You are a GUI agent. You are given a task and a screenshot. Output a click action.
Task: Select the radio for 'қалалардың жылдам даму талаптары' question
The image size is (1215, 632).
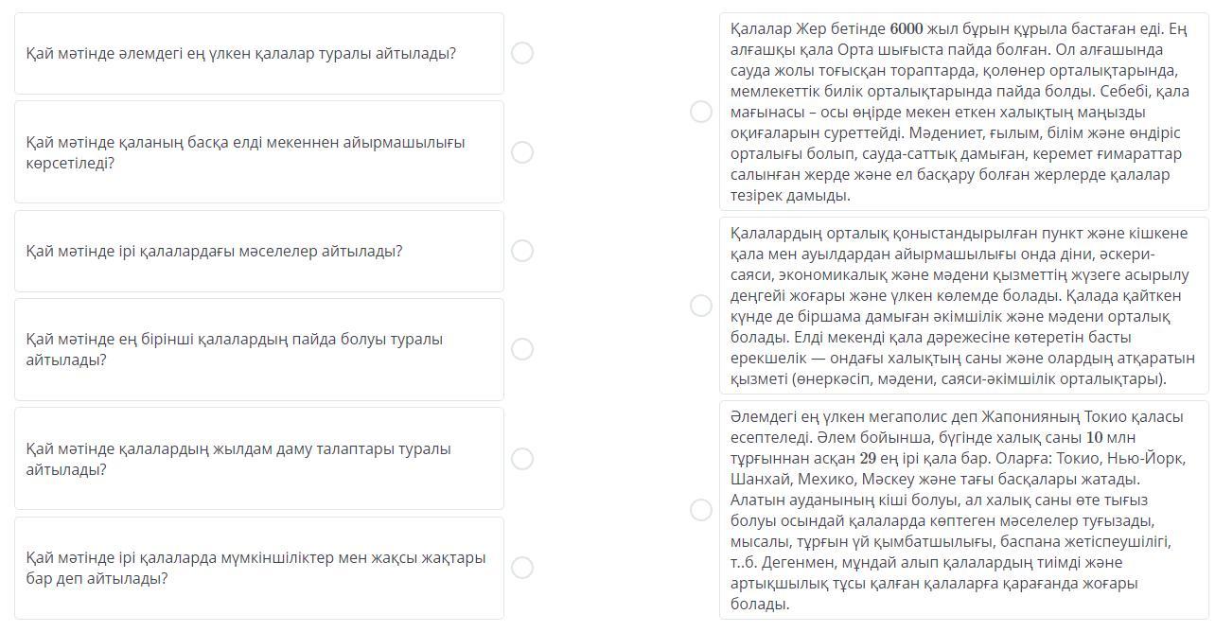[521, 459]
